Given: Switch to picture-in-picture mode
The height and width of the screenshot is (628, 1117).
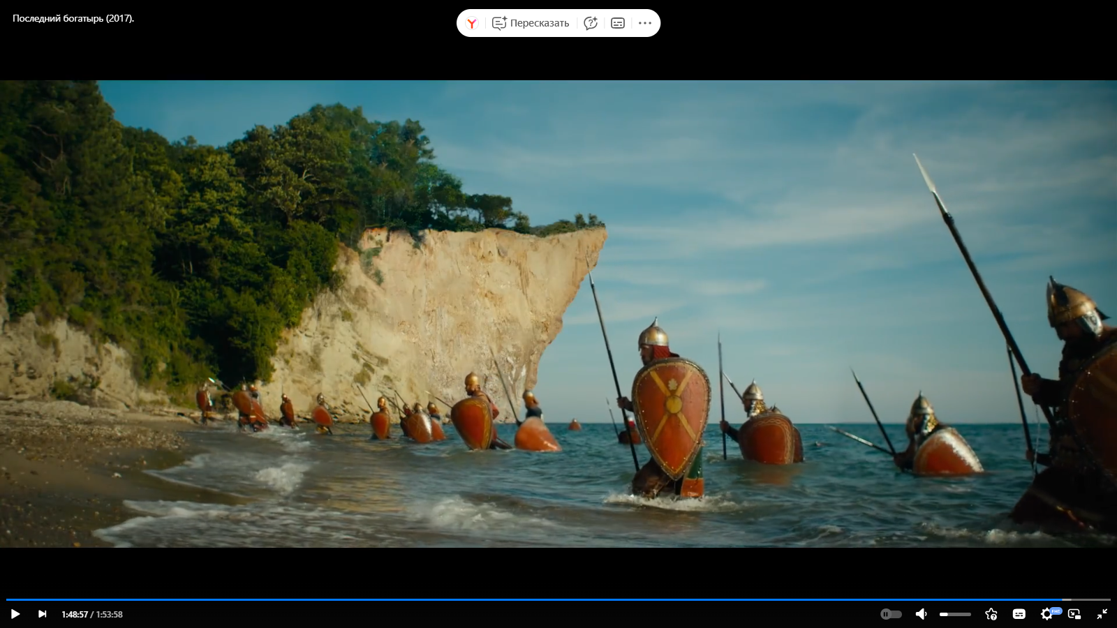Looking at the screenshot, I should click(x=1074, y=614).
